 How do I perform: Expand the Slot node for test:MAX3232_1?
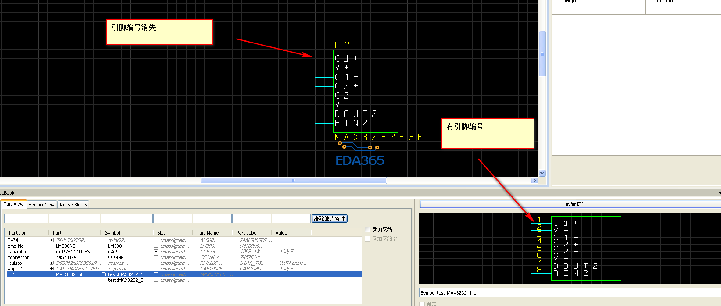tap(156, 274)
